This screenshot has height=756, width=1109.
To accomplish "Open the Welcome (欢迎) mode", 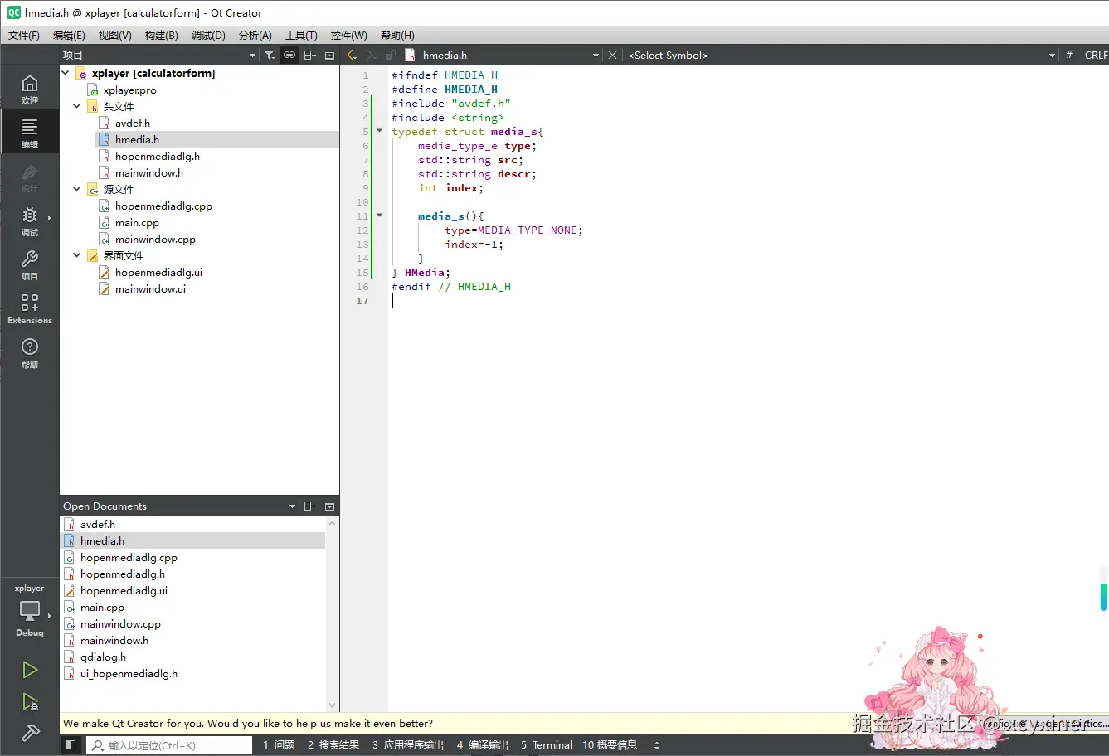I will pyautogui.click(x=30, y=87).
